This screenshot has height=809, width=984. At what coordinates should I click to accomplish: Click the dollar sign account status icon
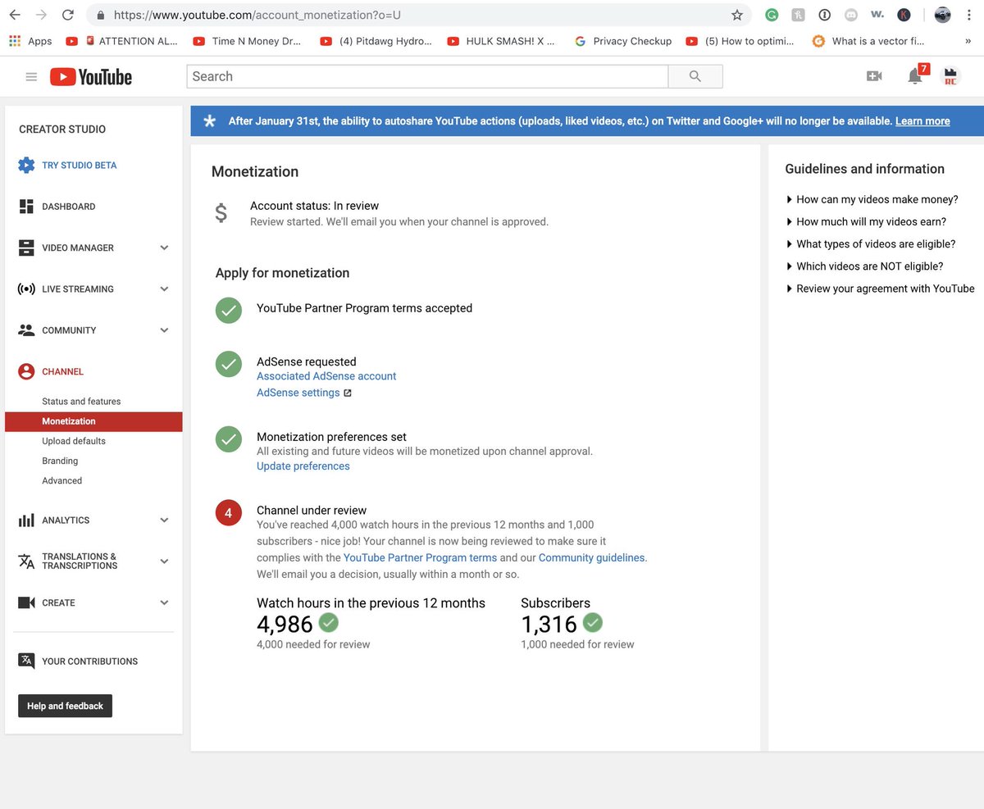pos(221,213)
